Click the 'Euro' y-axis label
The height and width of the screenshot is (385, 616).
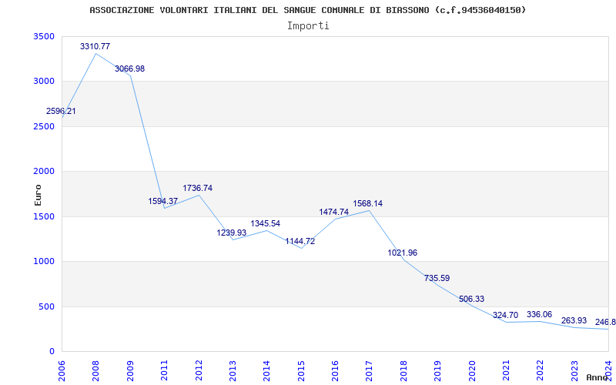click(x=38, y=195)
